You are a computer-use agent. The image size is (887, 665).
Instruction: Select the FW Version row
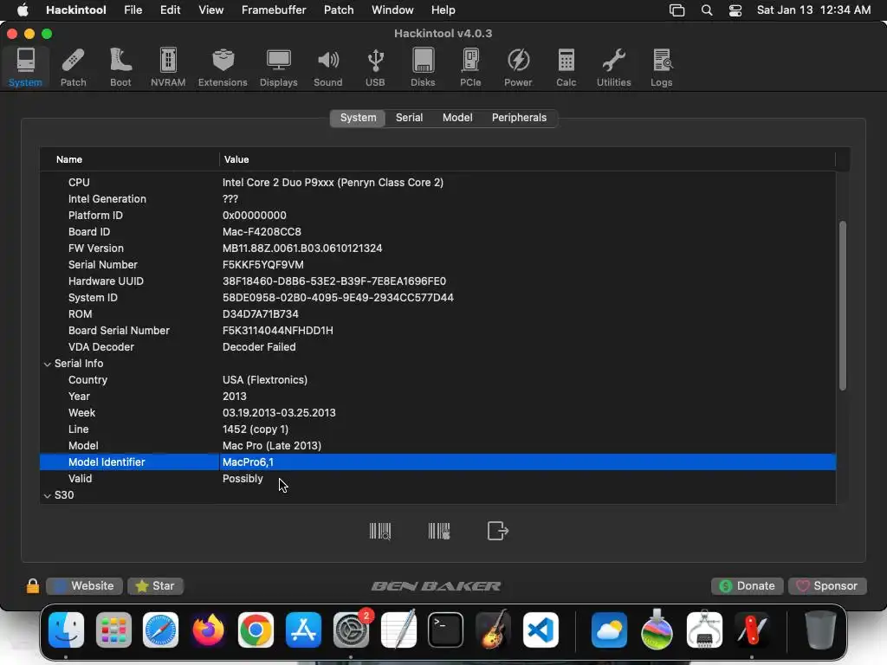click(437, 249)
